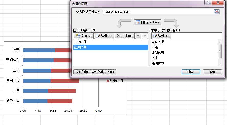Edit the selected series with 编辑(E)
This screenshot has width=227, height=125.
104,36
